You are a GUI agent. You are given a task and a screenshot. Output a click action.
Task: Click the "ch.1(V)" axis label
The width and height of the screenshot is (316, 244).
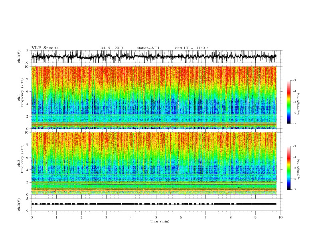click(x=19, y=57)
